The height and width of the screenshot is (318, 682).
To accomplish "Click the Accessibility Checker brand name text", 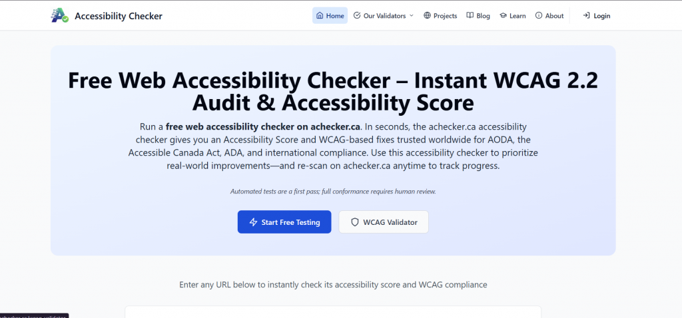I will 119,15.
